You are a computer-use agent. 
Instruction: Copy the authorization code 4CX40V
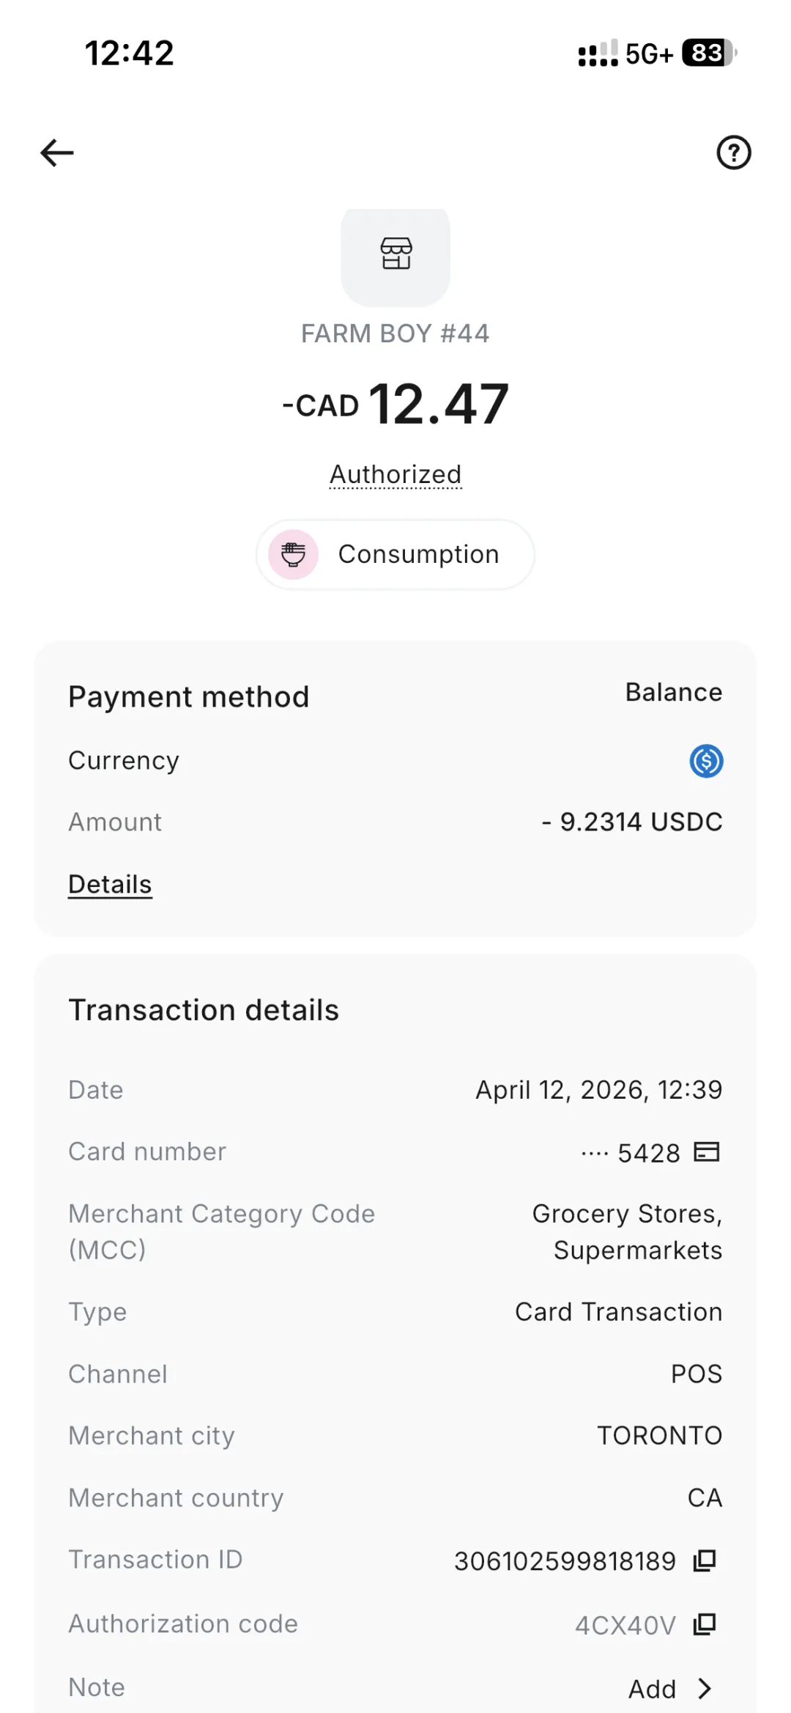[x=705, y=1624]
